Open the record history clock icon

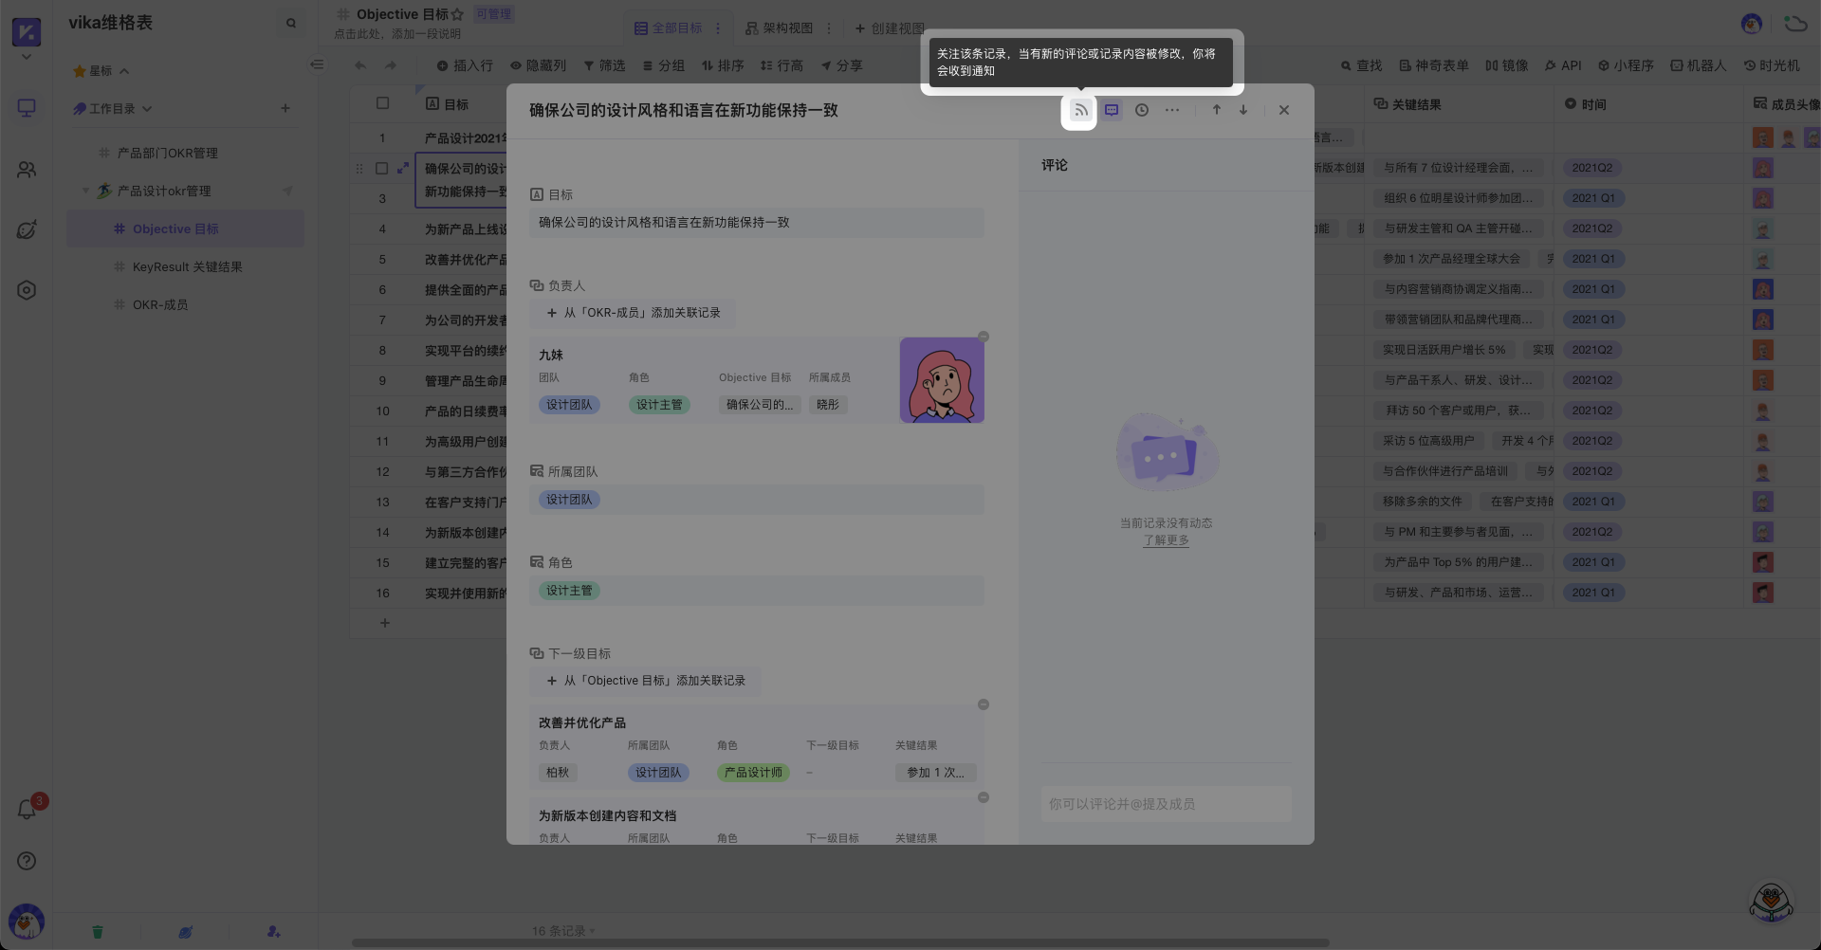click(x=1142, y=110)
